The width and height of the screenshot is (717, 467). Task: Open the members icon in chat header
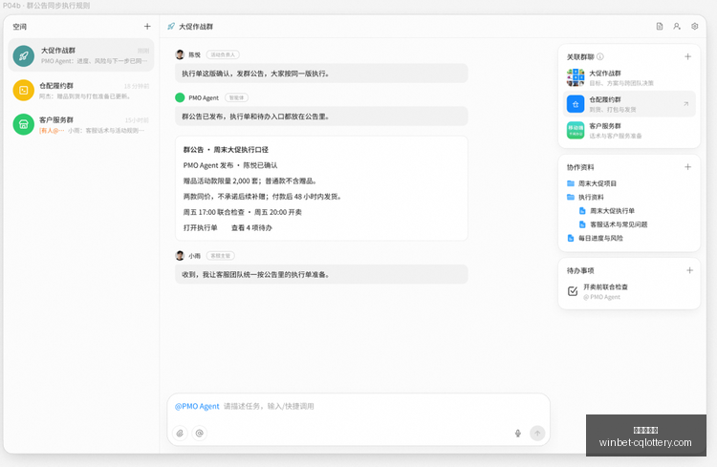click(x=677, y=27)
